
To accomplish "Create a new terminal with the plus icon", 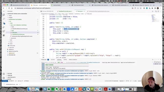I will pos(152,60).
